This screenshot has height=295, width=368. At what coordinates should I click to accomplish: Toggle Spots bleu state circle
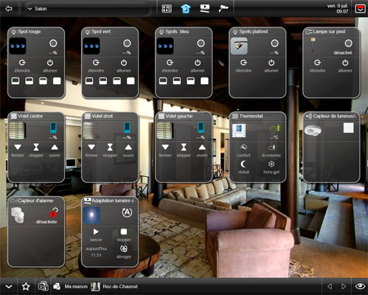point(201,44)
